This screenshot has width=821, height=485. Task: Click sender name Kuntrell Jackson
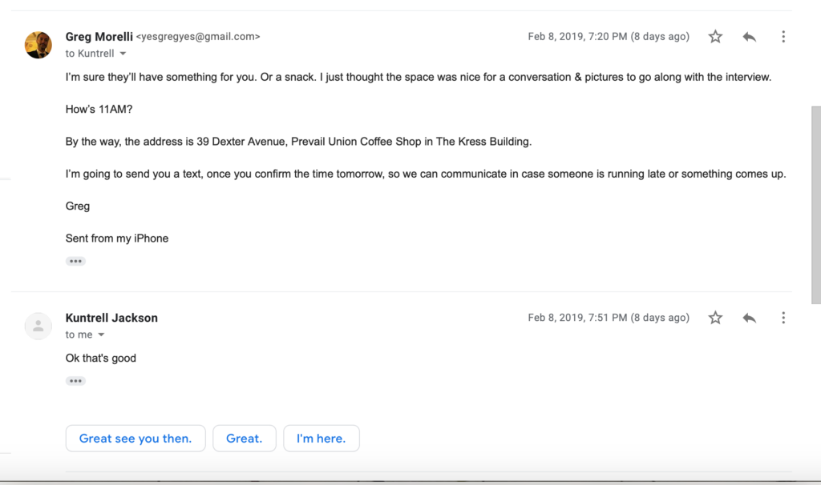pos(111,318)
